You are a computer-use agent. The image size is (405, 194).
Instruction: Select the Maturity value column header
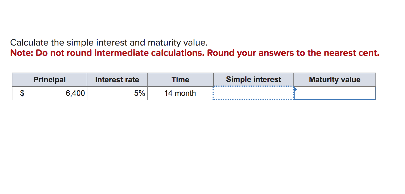pos(334,79)
